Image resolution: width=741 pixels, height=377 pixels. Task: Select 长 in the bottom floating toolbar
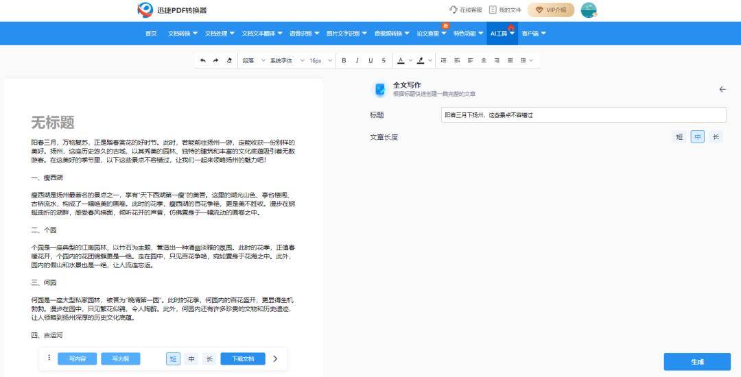tap(209, 358)
